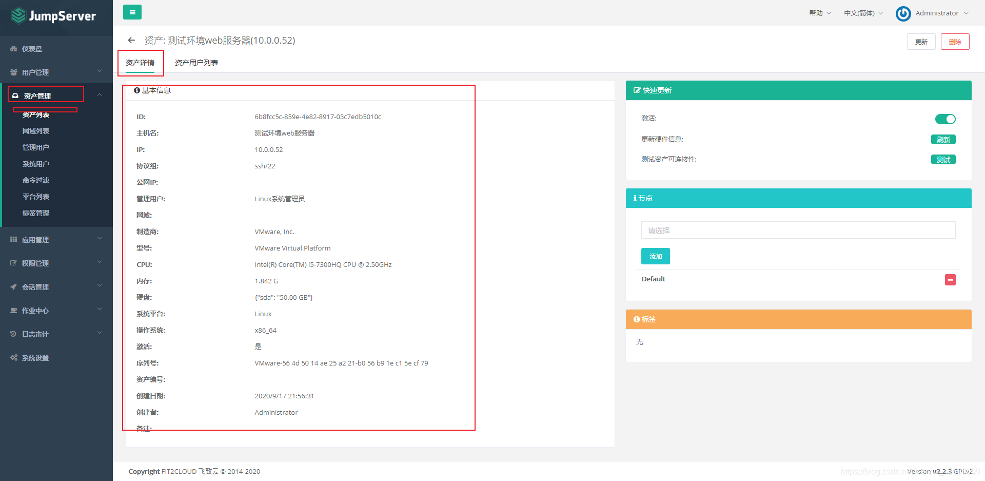Click the application management grid icon

(x=14, y=240)
